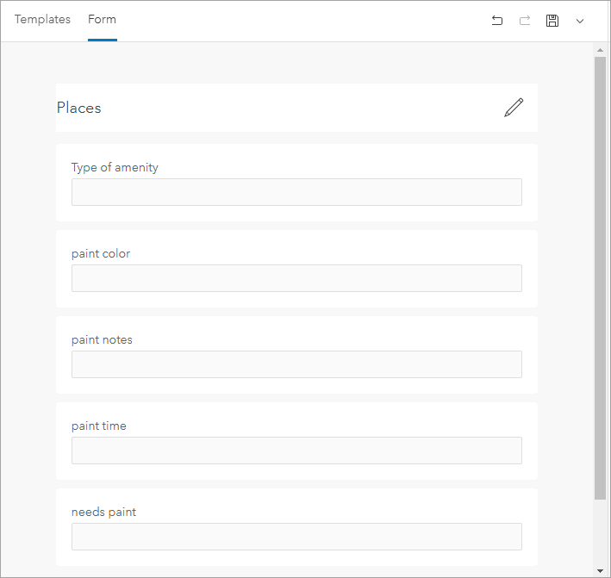Select the paint notes label
The image size is (611, 578).
pos(102,339)
